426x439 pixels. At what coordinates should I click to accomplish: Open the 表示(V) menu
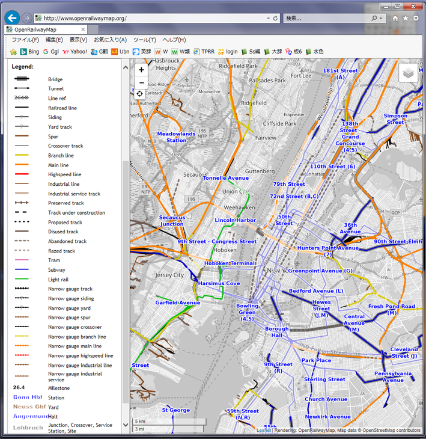coord(78,40)
